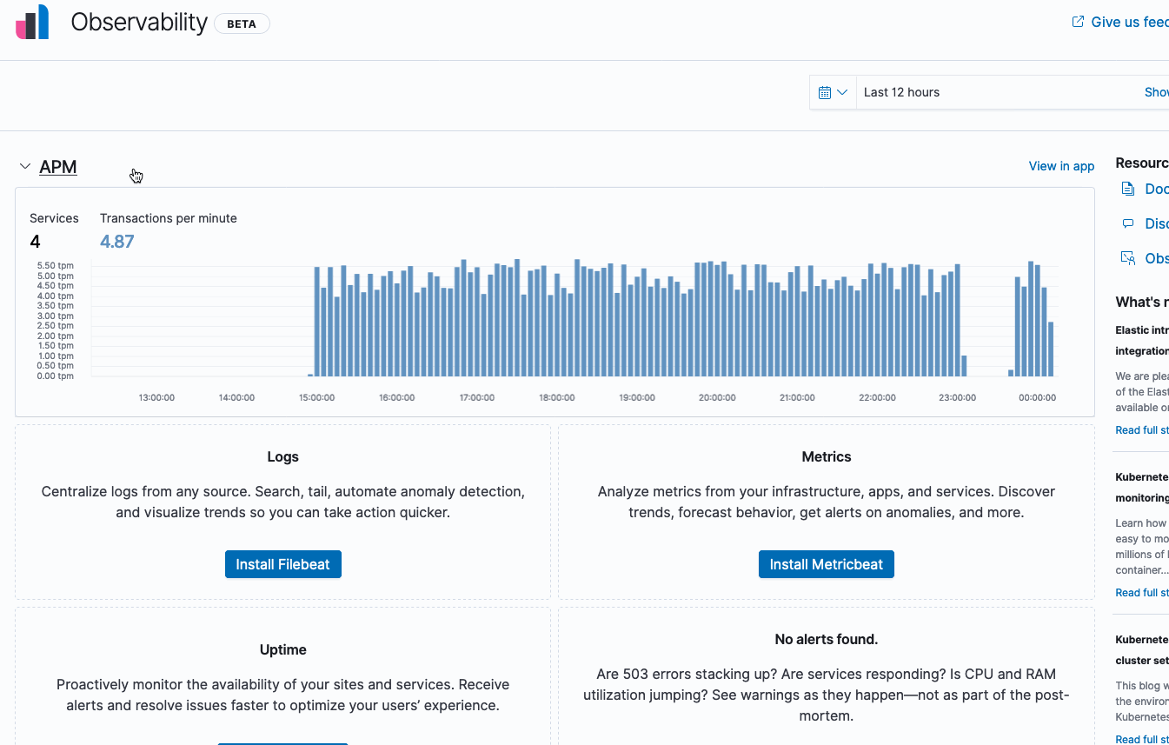Screen dimensions: 1169x745
Task: Click the Services count 4
Action: 35,242
